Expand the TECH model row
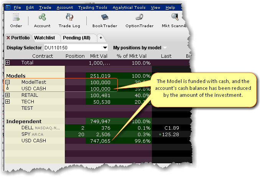This screenshot has width=260, height=179. click(8, 102)
